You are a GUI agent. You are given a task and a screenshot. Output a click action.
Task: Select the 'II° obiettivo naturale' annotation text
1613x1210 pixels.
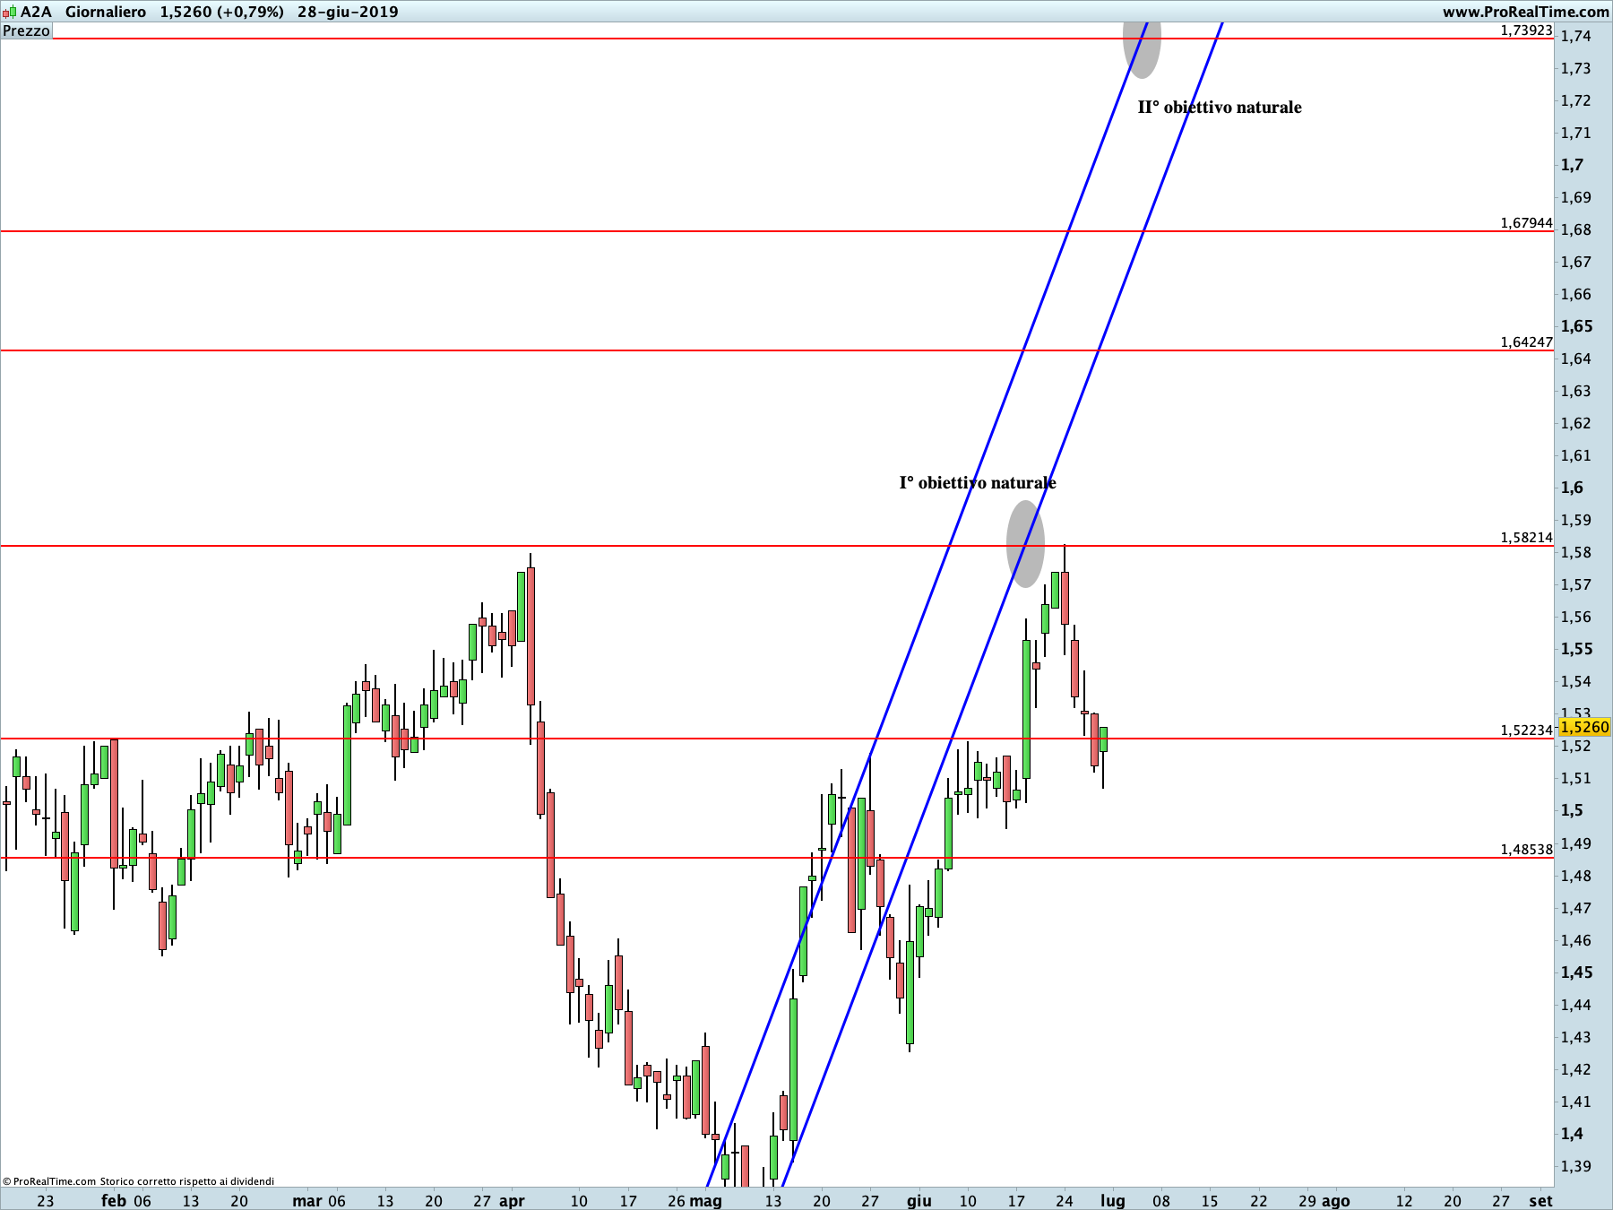point(1220,108)
